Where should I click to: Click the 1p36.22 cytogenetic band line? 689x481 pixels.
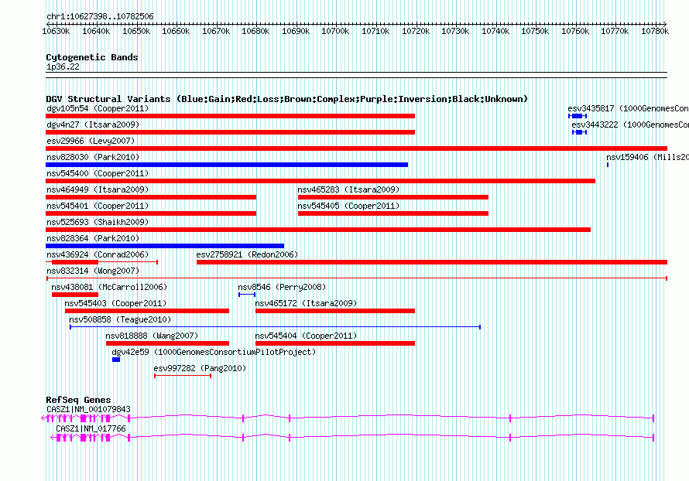click(x=356, y=75)
